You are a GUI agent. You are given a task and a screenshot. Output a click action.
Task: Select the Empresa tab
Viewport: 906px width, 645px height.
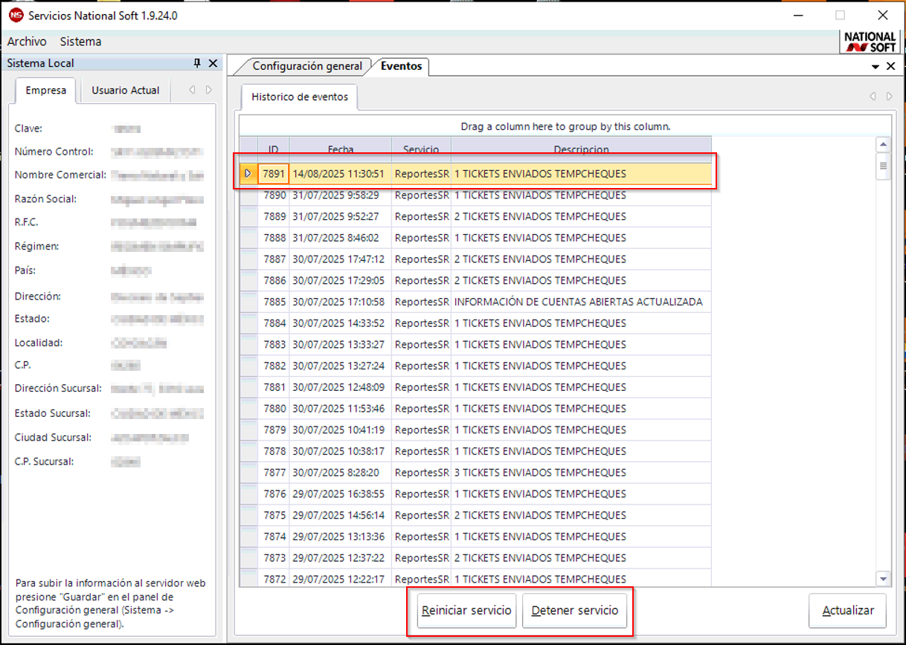coord(45,90)
